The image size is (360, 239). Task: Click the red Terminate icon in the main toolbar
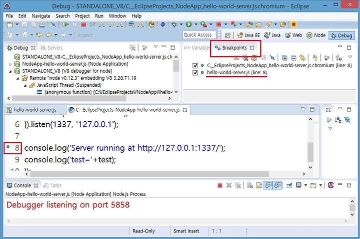click(83, 25)
